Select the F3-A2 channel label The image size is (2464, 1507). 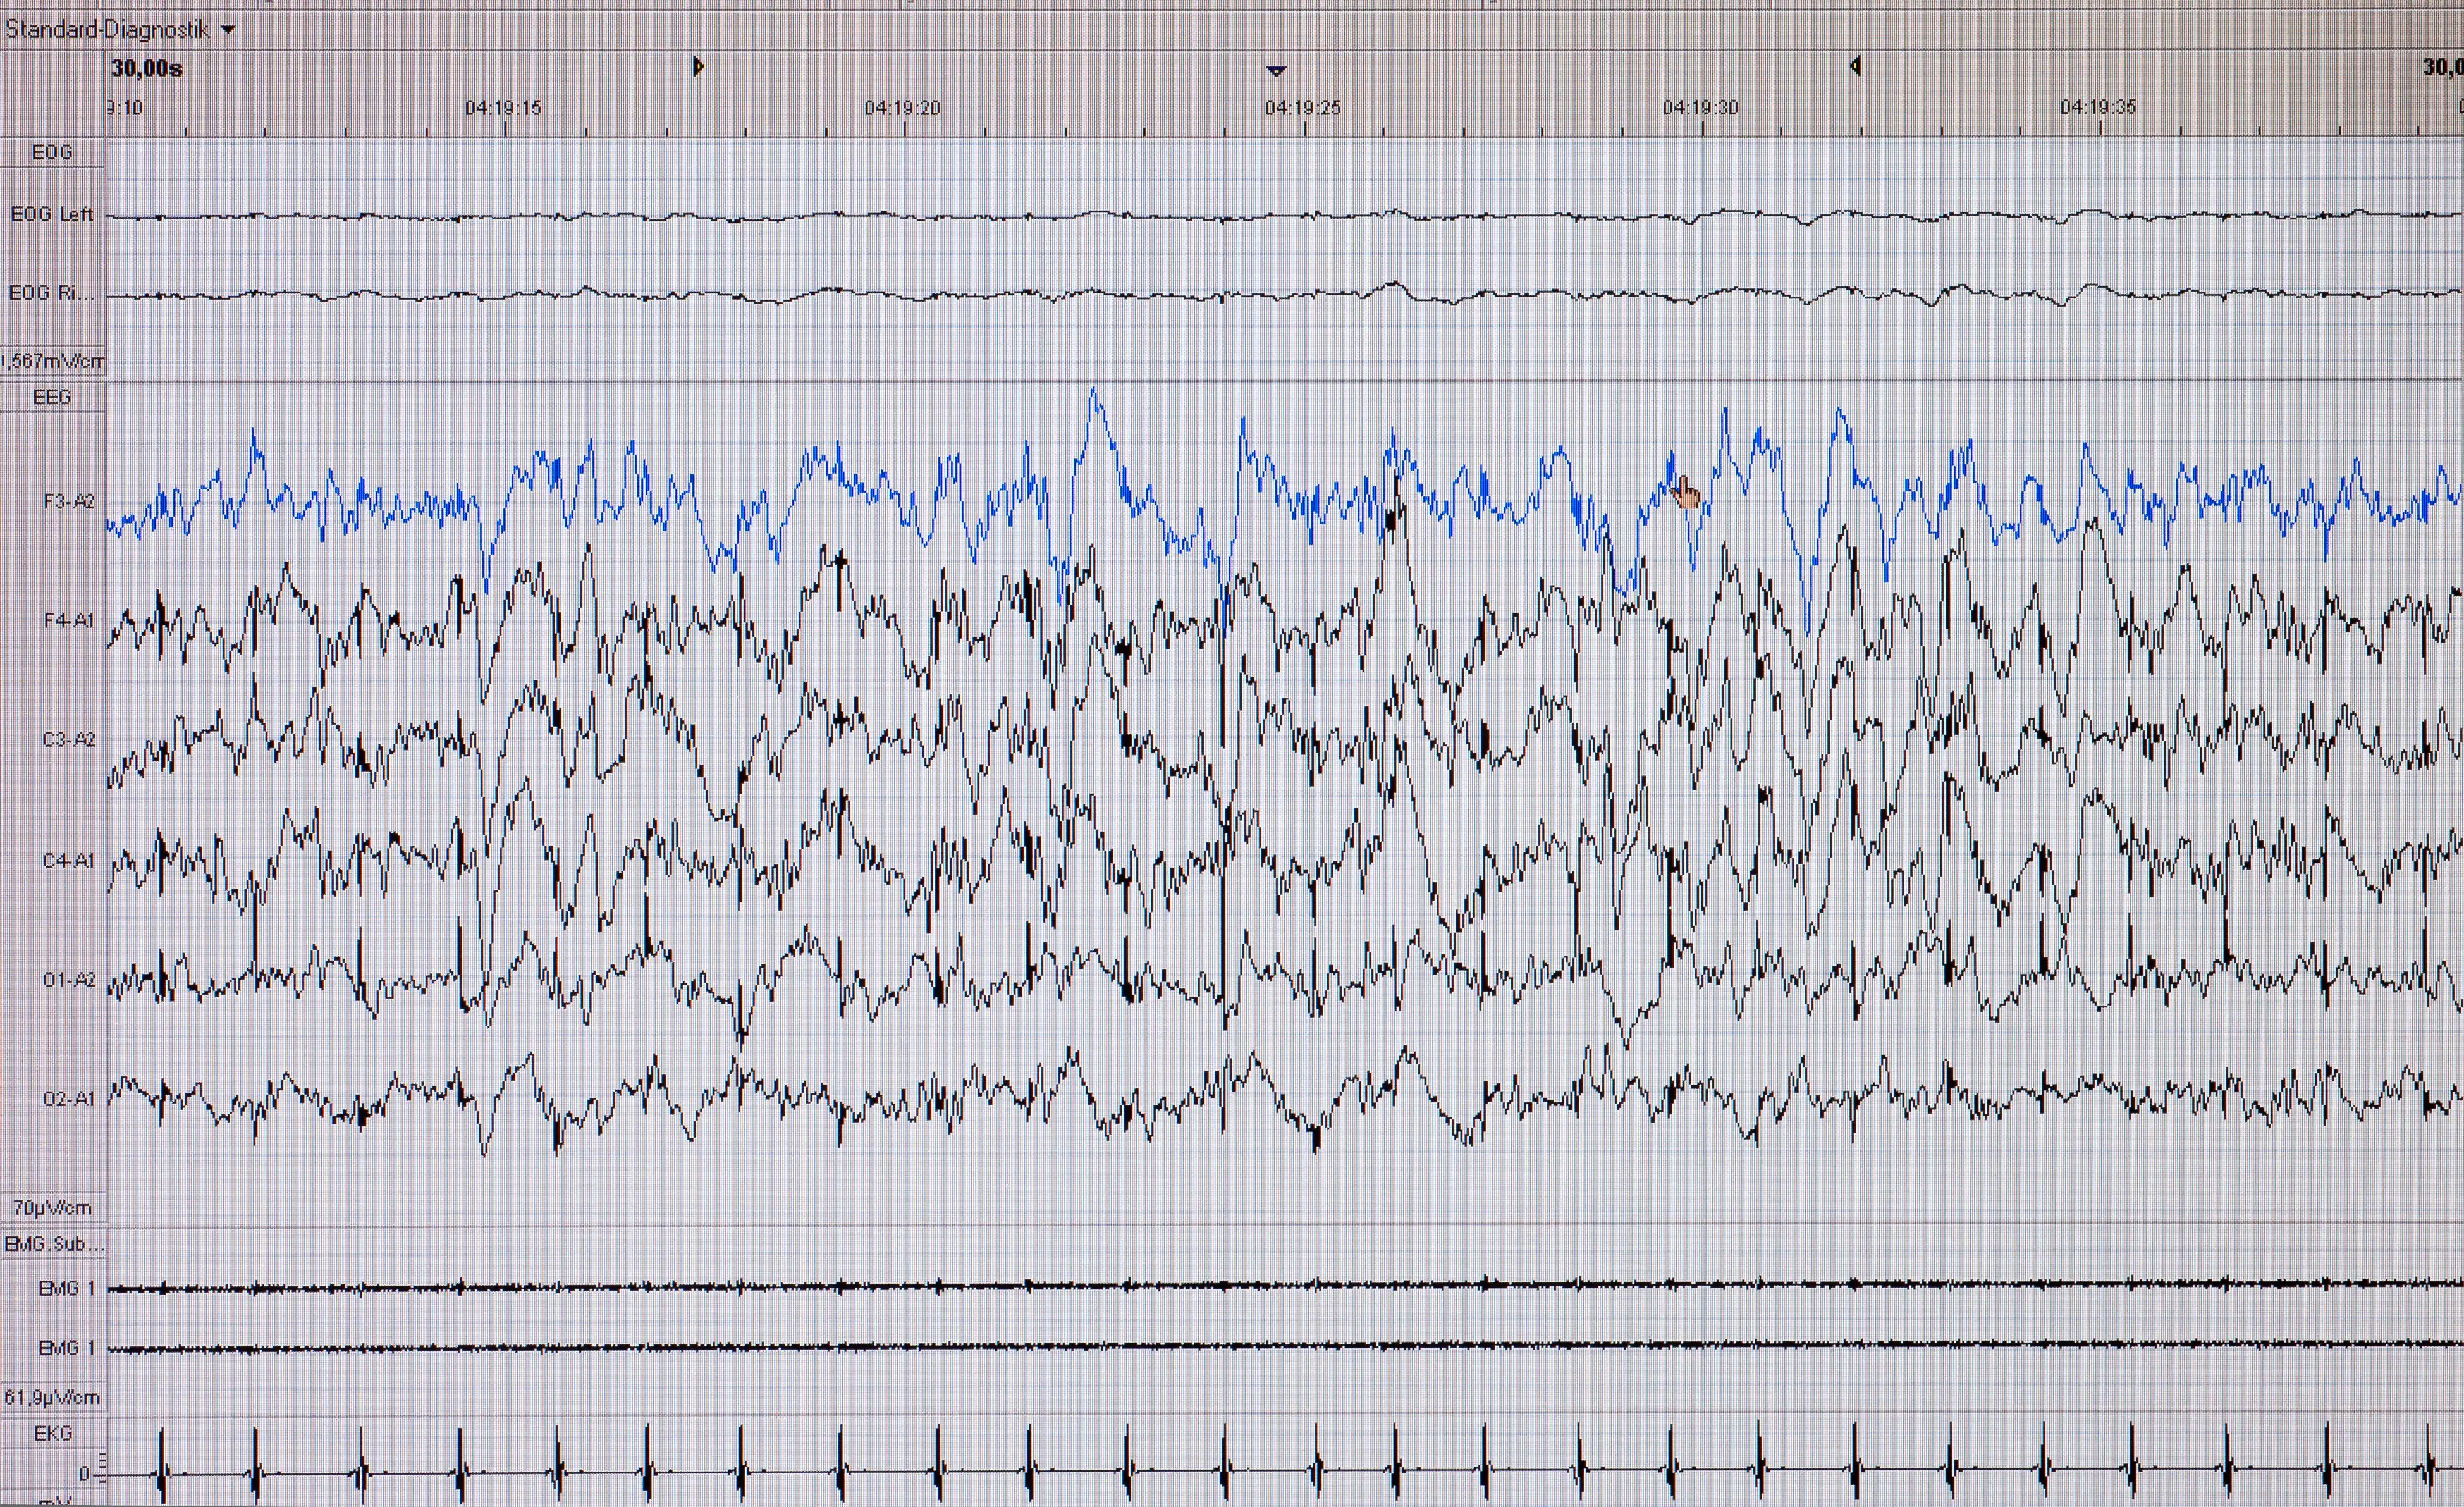69,501
